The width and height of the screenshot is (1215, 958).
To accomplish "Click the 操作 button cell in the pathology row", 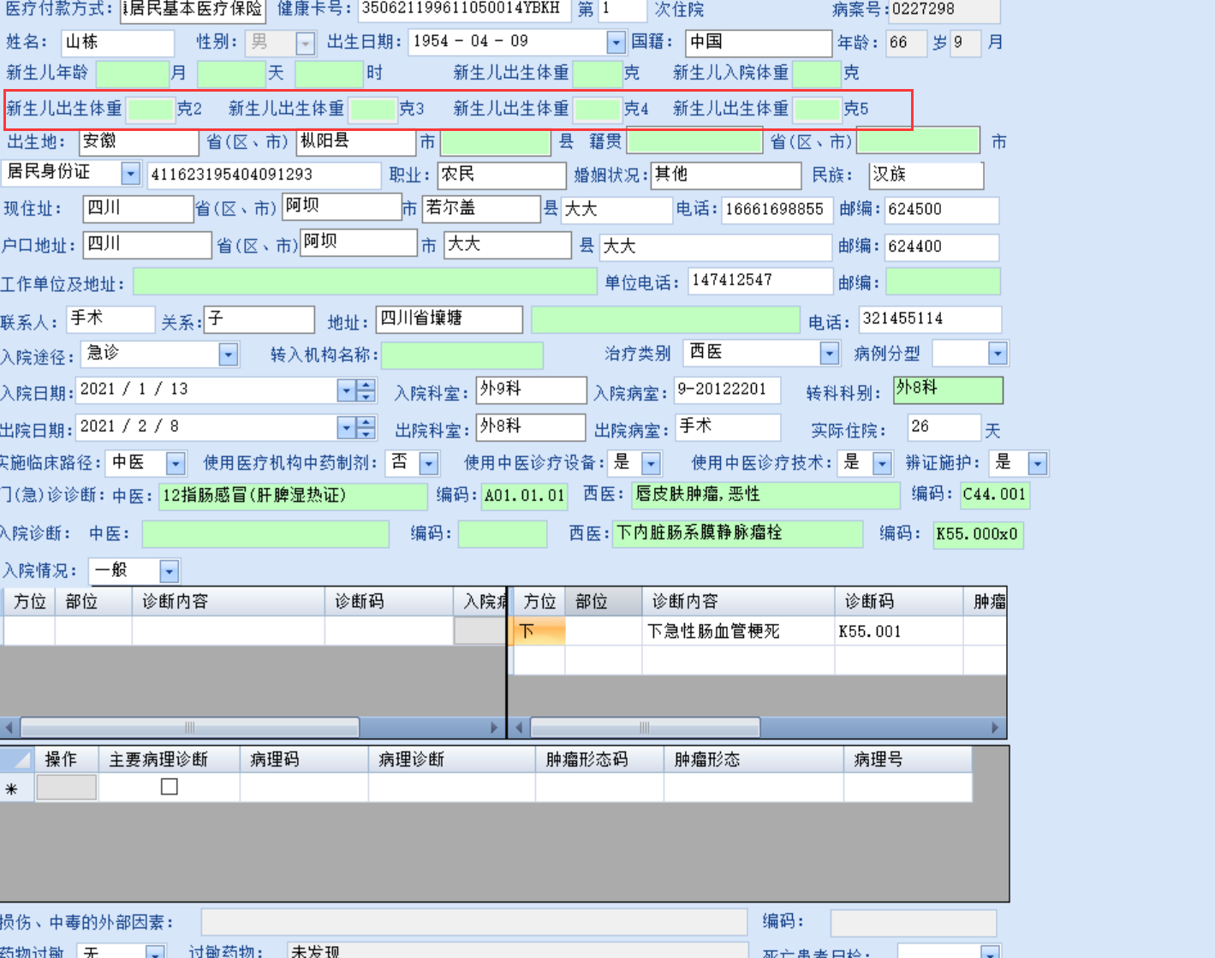I will 66,787.
